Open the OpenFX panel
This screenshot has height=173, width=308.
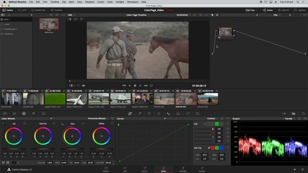(283, 10)
